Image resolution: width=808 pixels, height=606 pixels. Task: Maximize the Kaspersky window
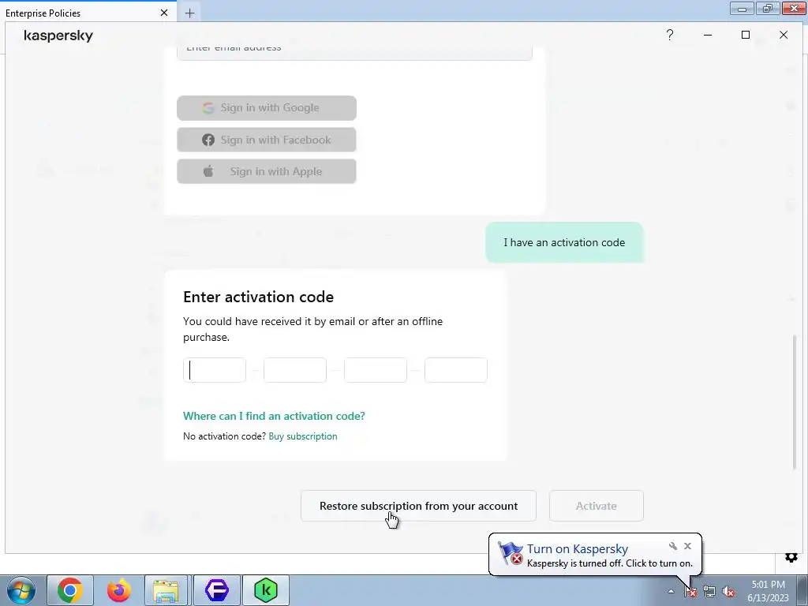745,35
